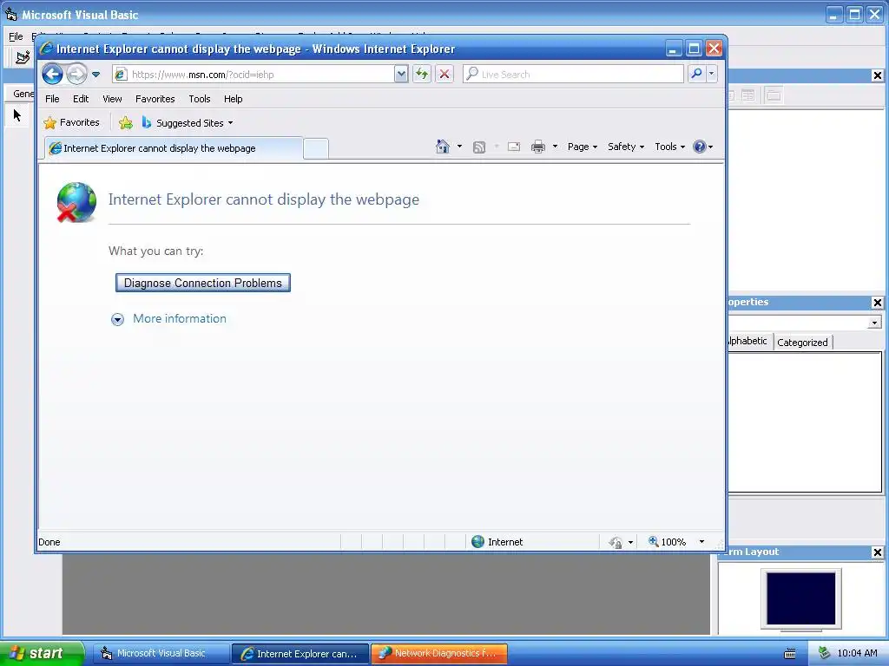Run search with the magnifier button
Image resolution: width=889 pixels, height=666 pixels.
(x=696, y=75)
